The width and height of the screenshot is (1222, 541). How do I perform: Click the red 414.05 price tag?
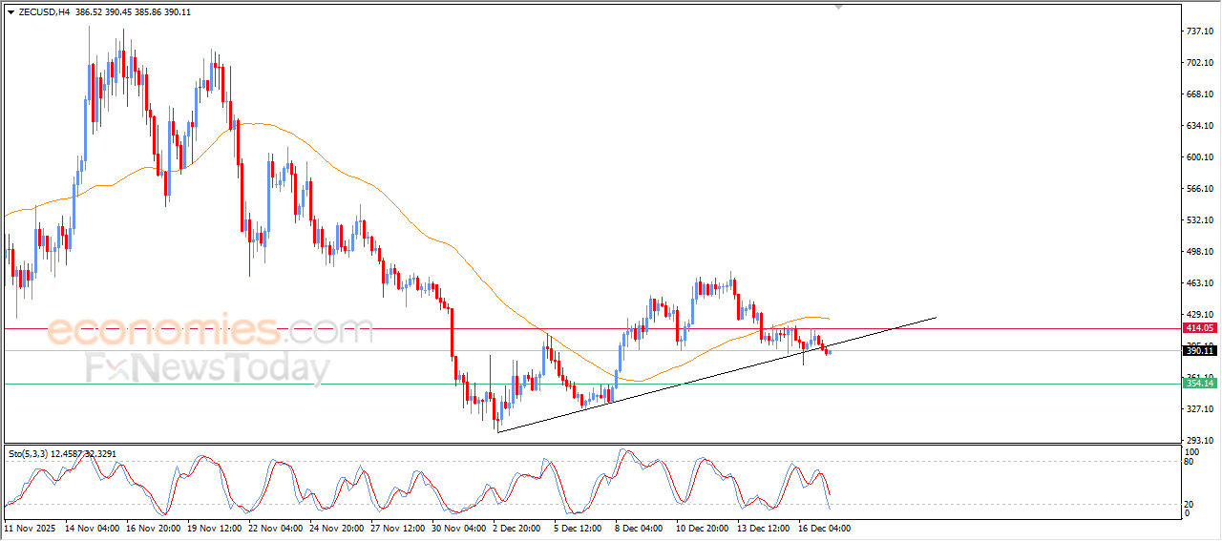(1198, 327)
